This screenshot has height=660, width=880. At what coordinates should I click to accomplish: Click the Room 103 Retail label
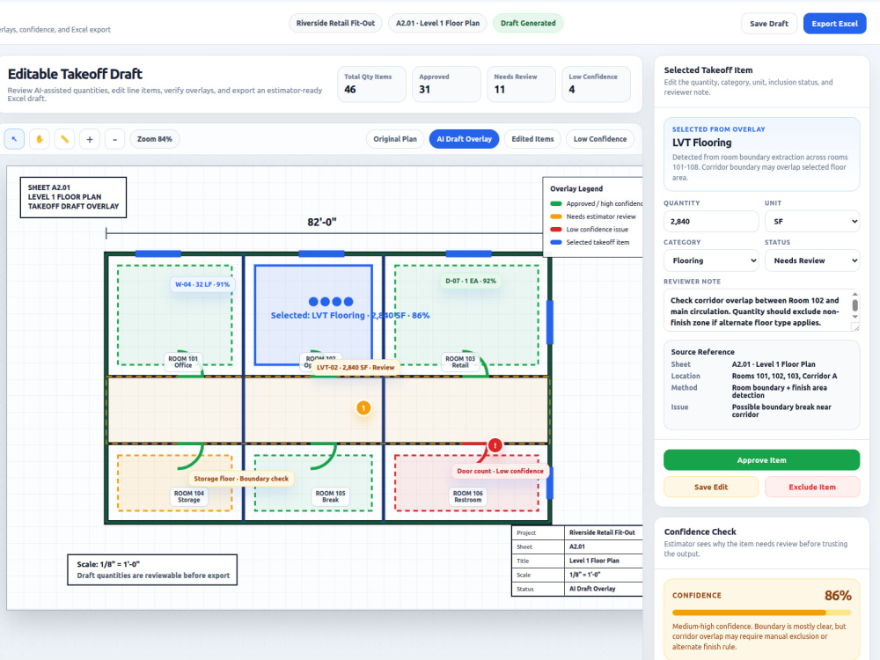(x=460, y=362)
